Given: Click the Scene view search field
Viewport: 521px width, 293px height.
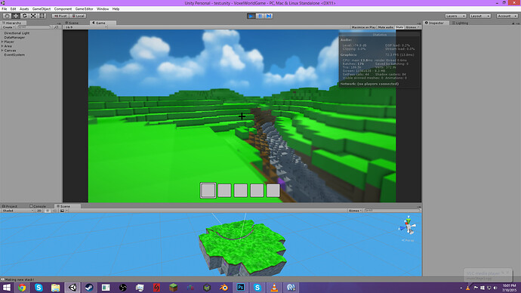Looking at the screenshot, I should click(x=392, y=211).
